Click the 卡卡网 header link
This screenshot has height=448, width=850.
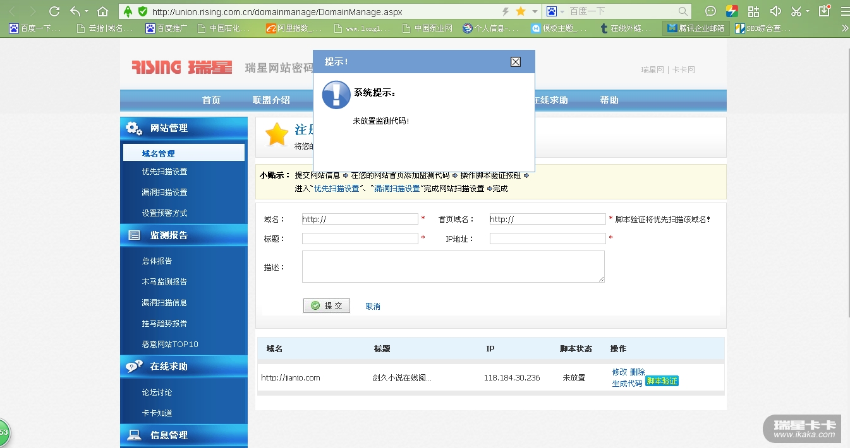[x=684, y=70]
